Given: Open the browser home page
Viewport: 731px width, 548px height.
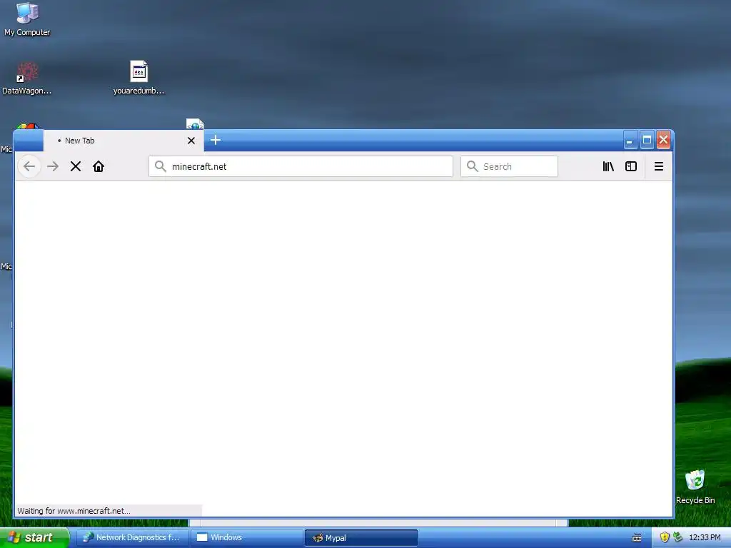Looking at the screenshot, I should pos(99,166).
